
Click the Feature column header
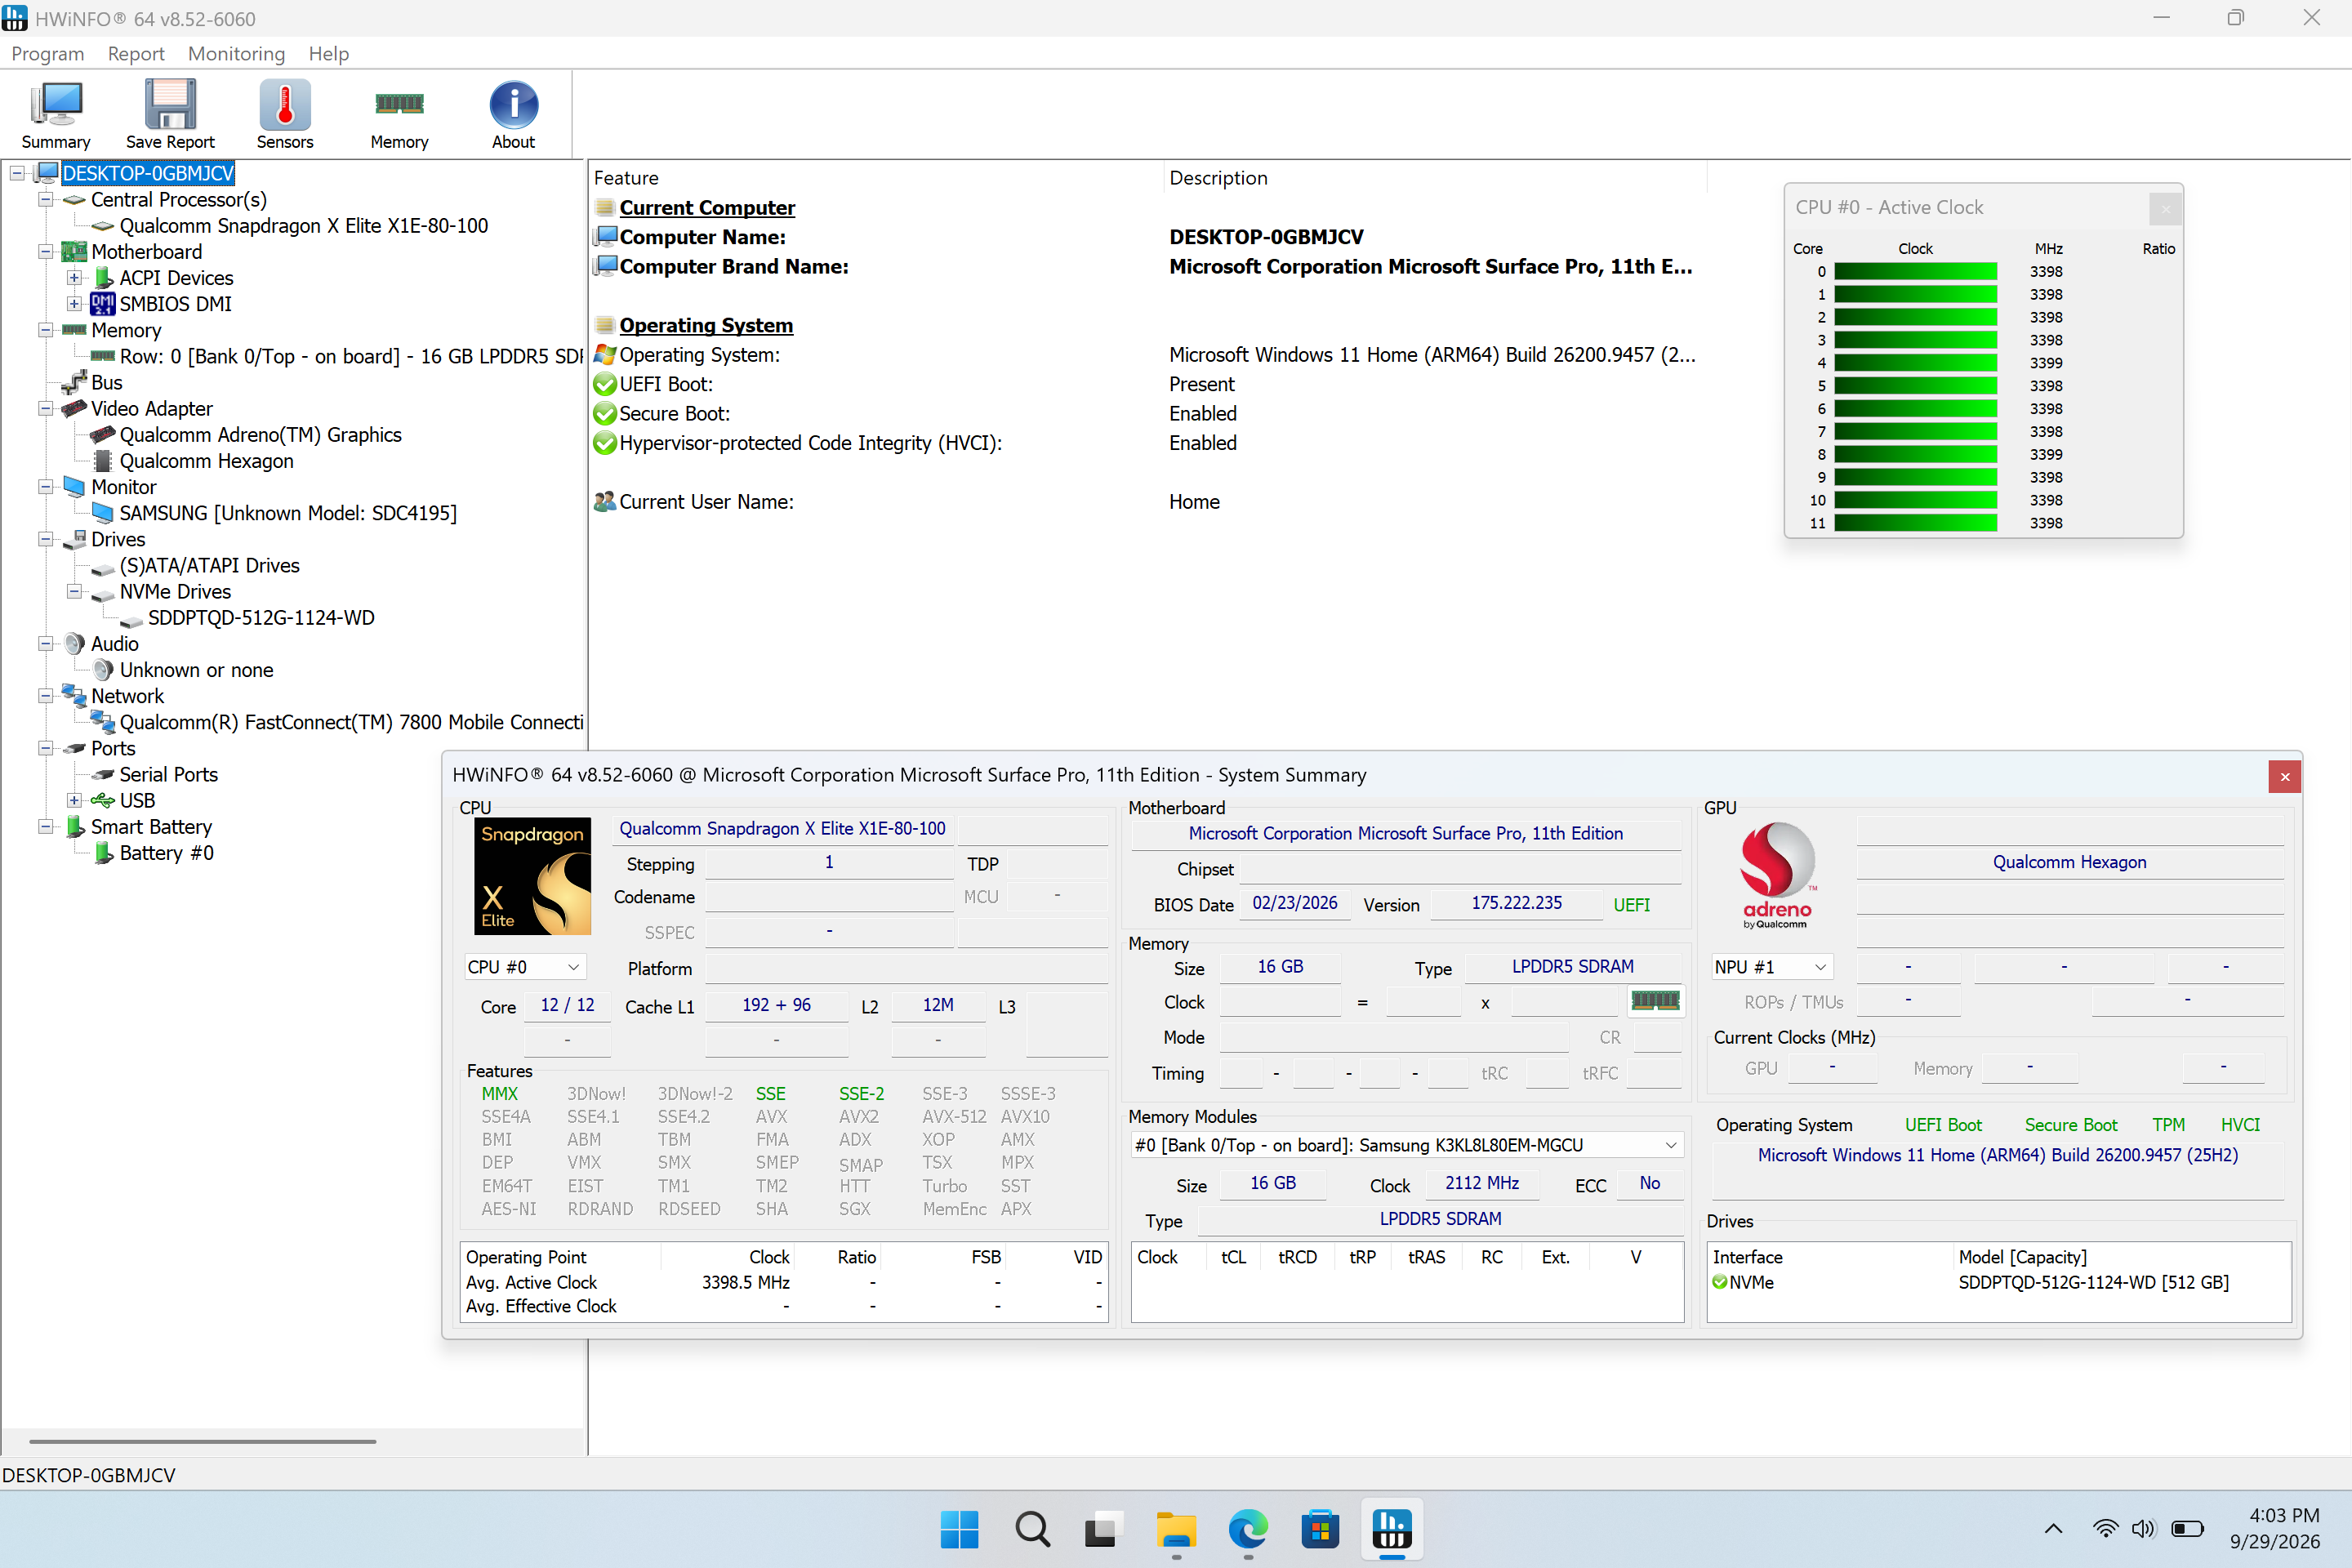[877, 178]
